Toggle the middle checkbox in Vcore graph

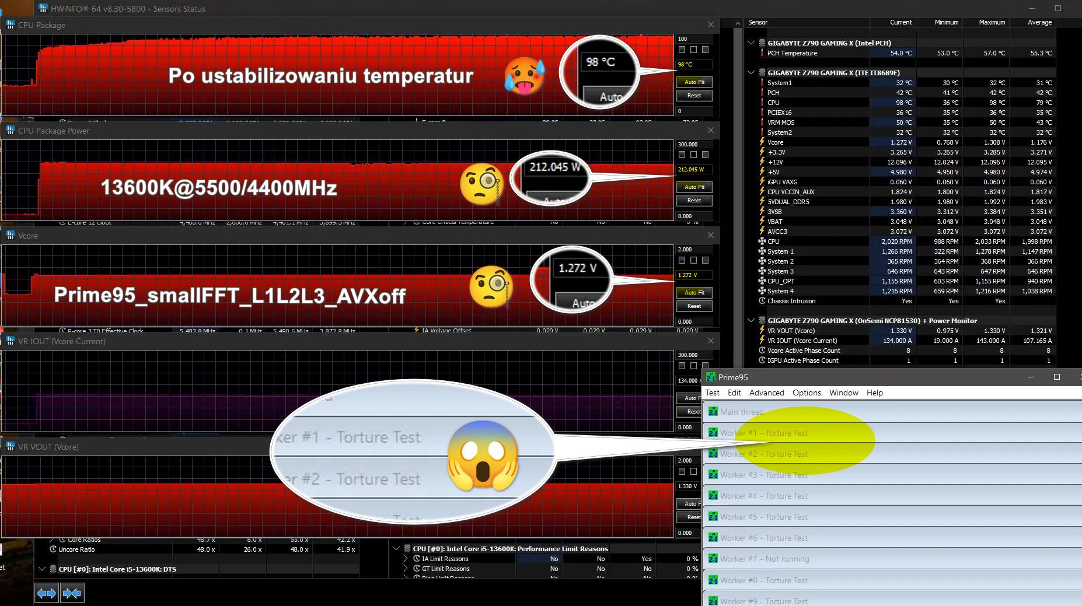[x=693, y=260]
